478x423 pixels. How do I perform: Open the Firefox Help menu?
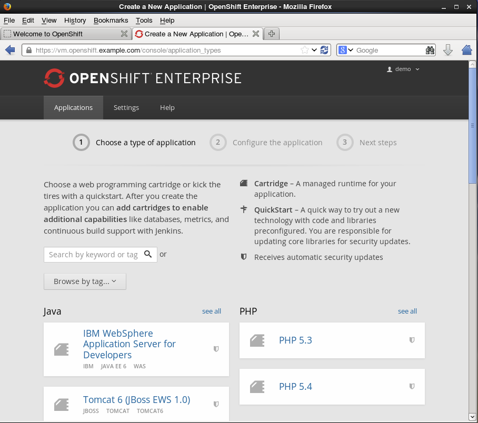click(167, 21)
